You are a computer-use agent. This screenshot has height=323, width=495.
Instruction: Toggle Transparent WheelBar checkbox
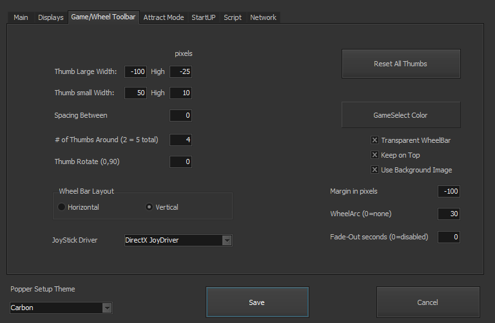[x=374, y=140]
